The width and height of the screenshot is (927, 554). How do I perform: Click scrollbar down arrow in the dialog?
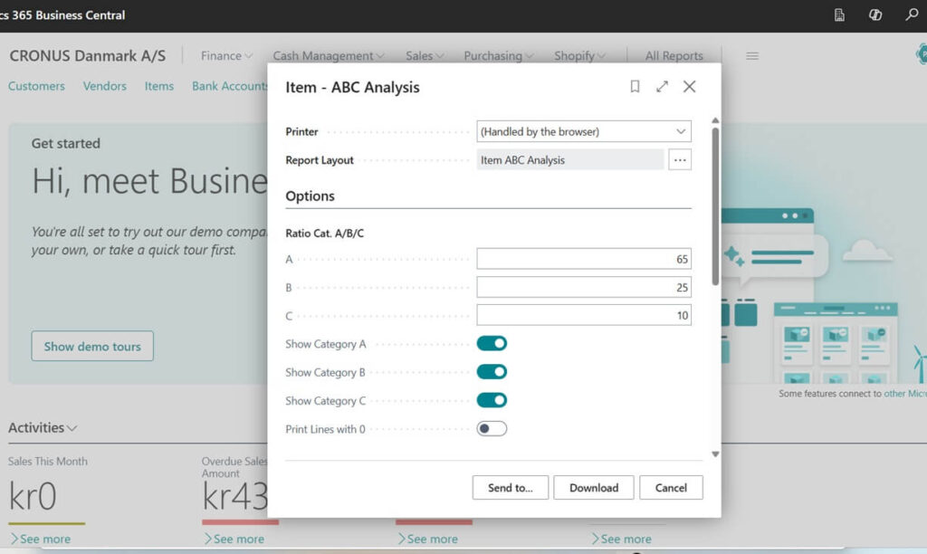[x=715, y=454]
